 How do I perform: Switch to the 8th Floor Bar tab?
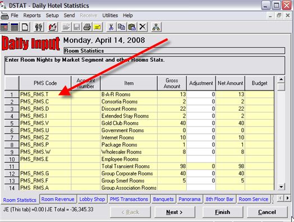coord(219,200)
